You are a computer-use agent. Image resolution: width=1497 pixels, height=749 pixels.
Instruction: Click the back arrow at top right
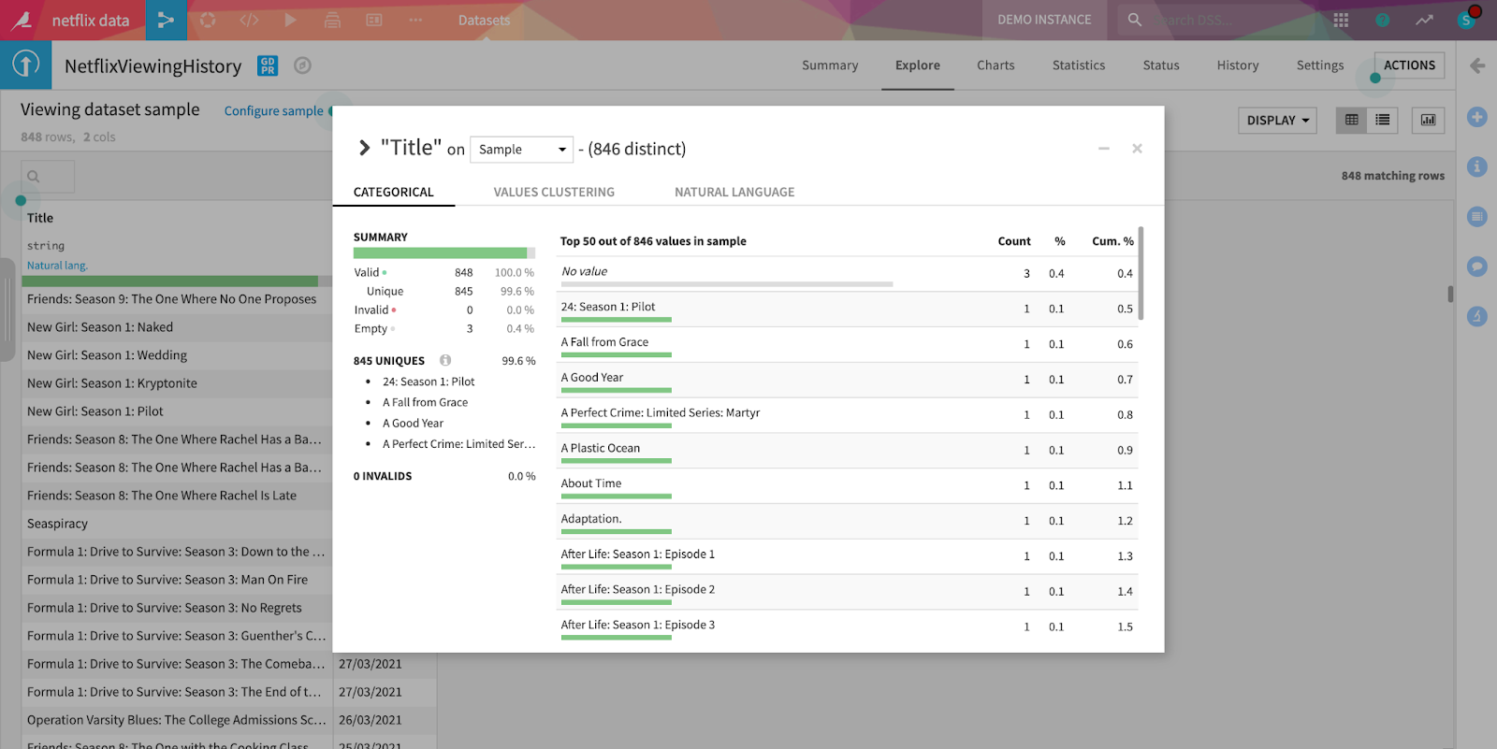click(1477, 65)
